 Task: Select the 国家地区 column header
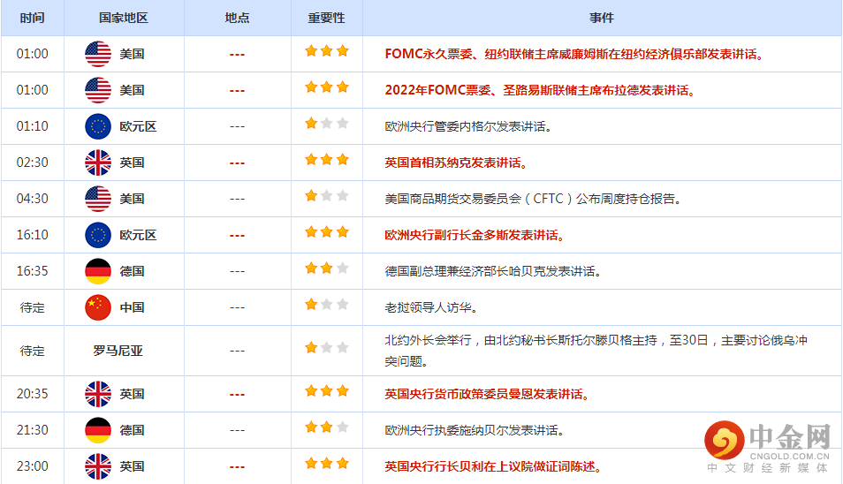pos(124,18)
